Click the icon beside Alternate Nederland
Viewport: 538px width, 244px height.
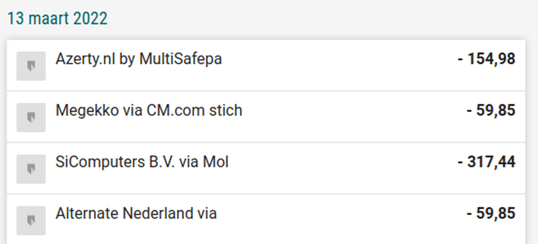point(31,220)
